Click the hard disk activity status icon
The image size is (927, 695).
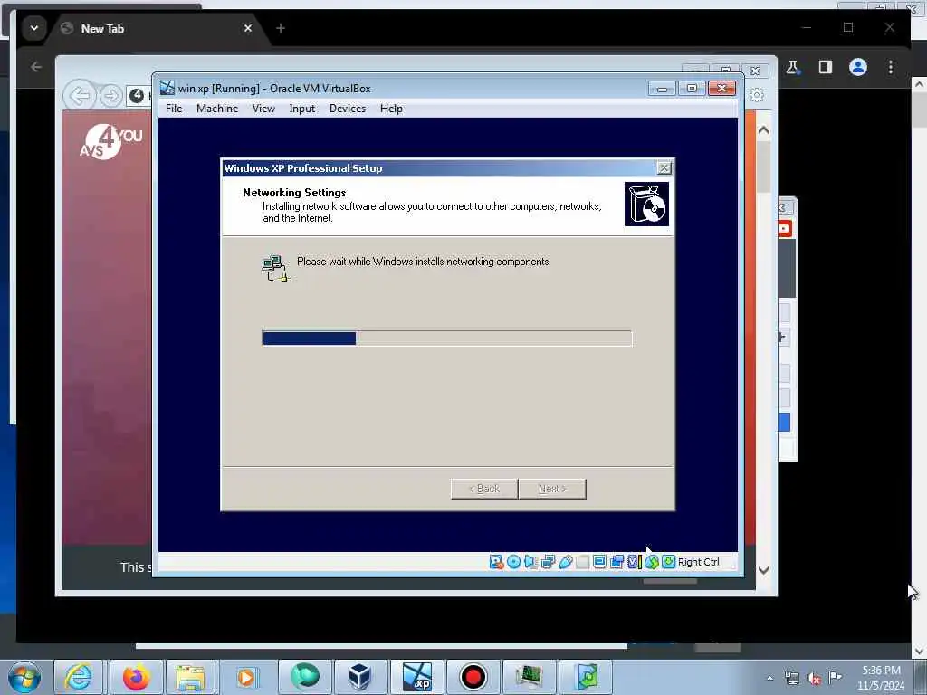[x=497, y=562]
